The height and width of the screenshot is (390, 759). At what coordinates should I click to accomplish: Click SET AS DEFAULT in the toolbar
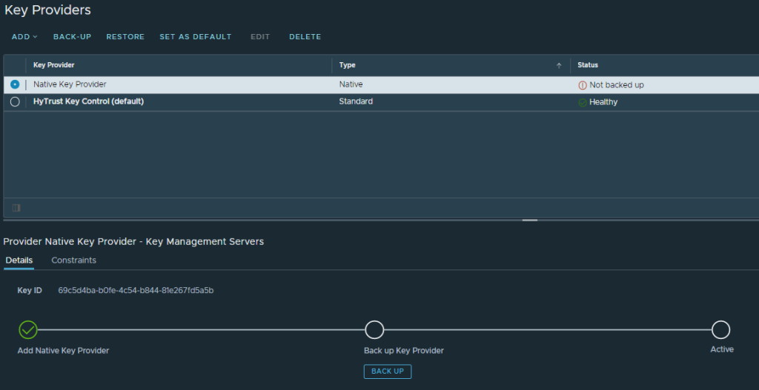195,36
